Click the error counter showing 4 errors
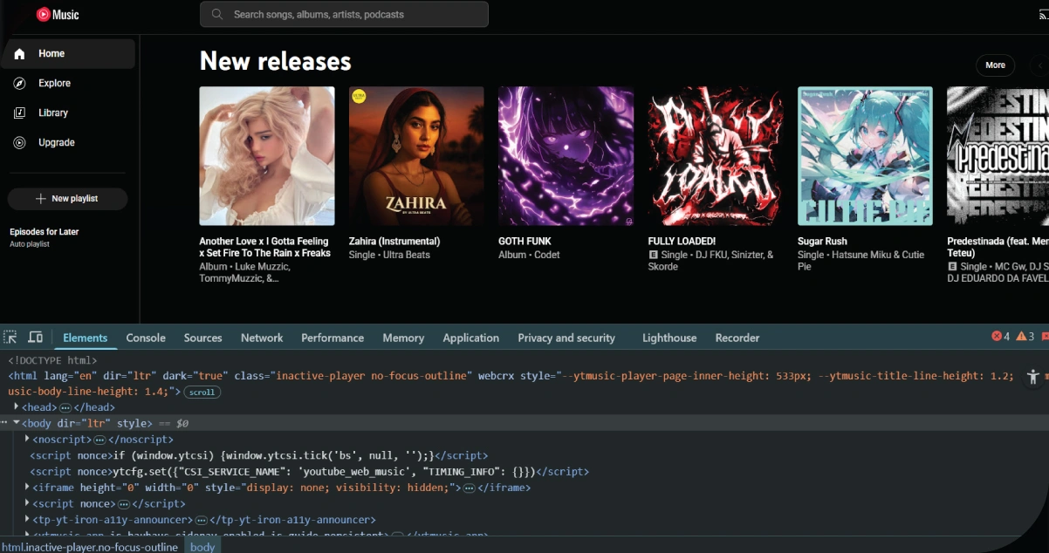 (1001, 337)
